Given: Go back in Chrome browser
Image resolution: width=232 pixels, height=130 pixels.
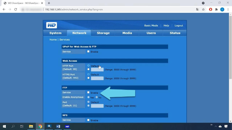Looking at the screenshot, I should [4, 9].
